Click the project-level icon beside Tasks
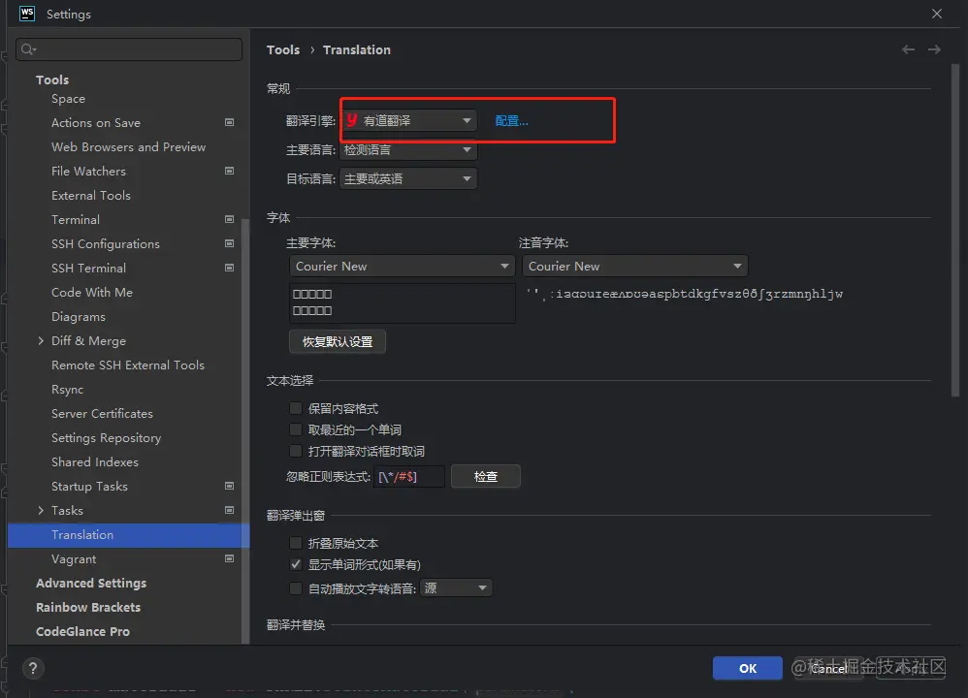Screen dimensions: 968x698 229,510
